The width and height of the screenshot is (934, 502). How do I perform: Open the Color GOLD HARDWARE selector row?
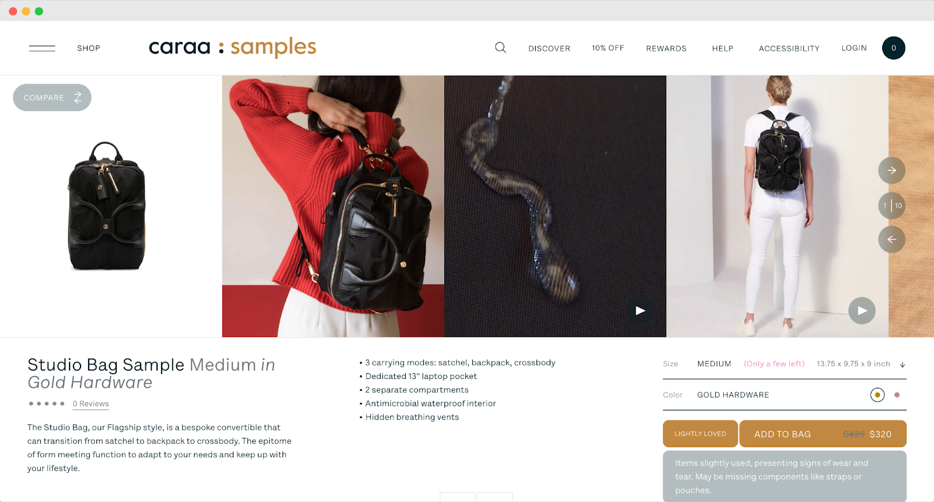[x=785, y=395]
